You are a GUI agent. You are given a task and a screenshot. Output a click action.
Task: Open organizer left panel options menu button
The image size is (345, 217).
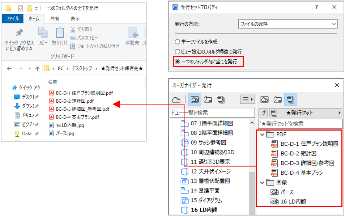247,99
